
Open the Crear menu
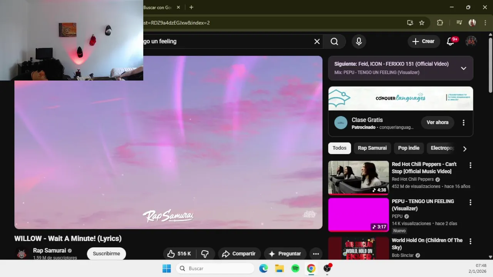point(424,41)
